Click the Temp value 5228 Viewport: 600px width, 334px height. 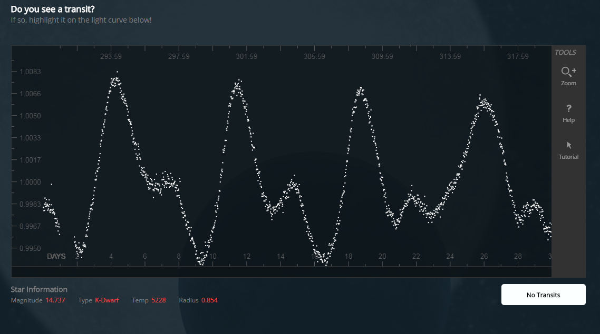[159, 300]
